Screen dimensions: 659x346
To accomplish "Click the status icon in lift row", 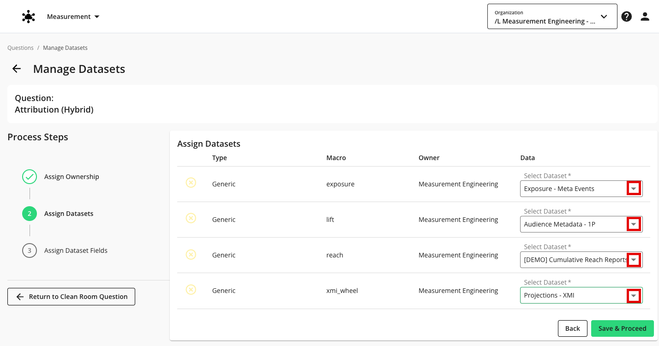I will pos(191,218).
